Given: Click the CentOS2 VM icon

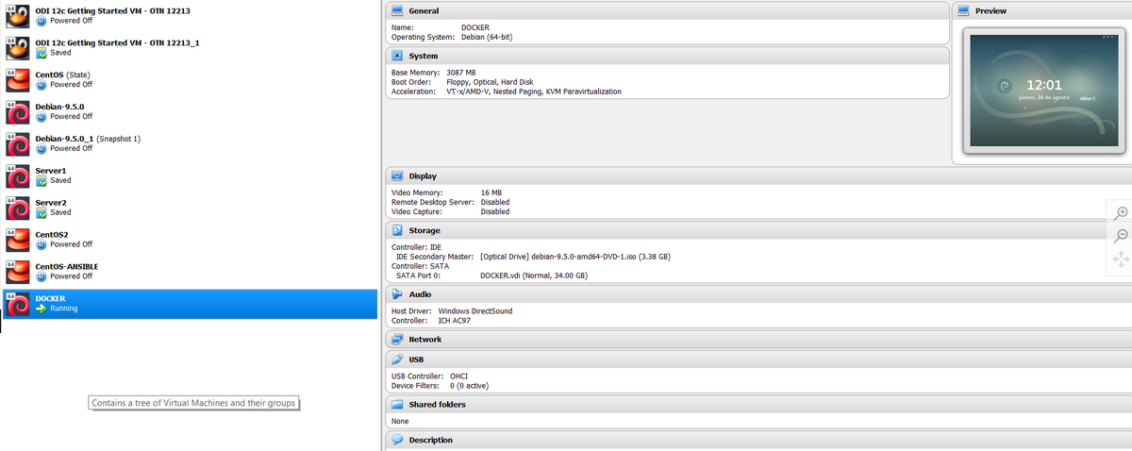Looking at the screenshot, I should [x=17, y=239].
